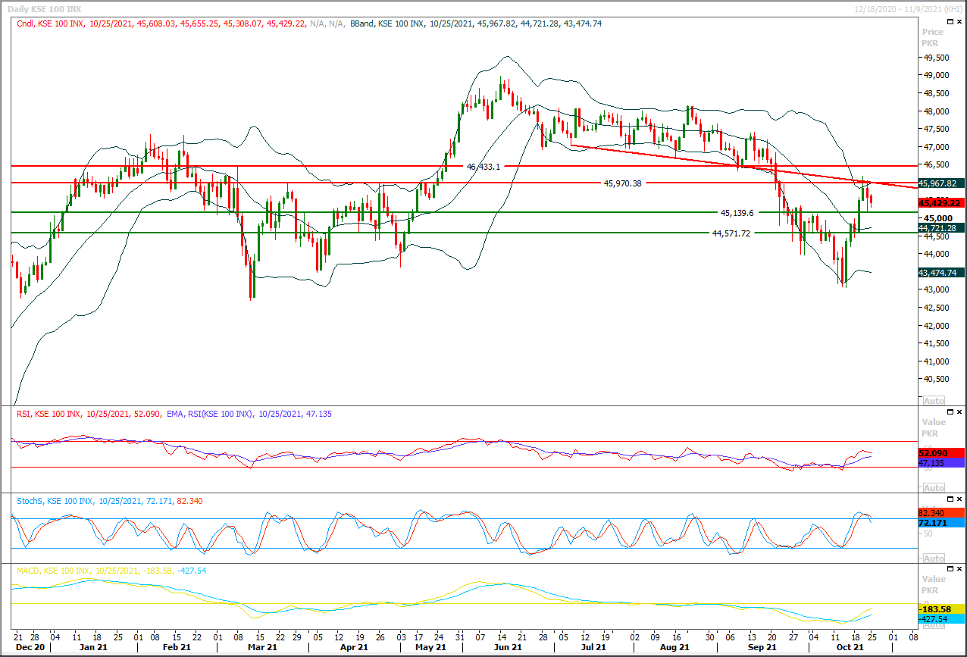Maximize the RSI indicator pane

[x=950, y=411]
